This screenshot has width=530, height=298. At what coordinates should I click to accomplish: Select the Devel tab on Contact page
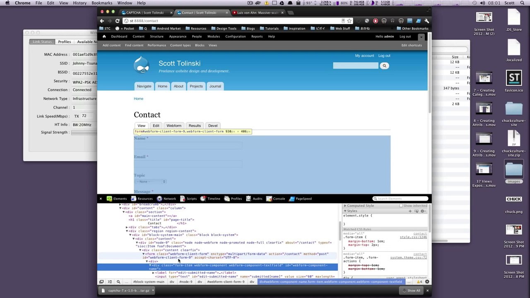[x=213, y=126]
